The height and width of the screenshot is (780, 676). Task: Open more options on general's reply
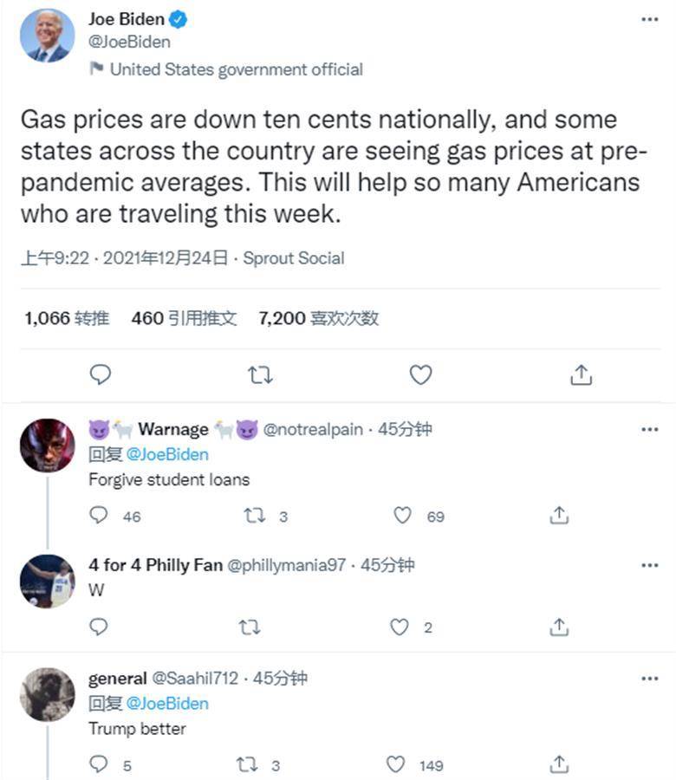[649, 679]
